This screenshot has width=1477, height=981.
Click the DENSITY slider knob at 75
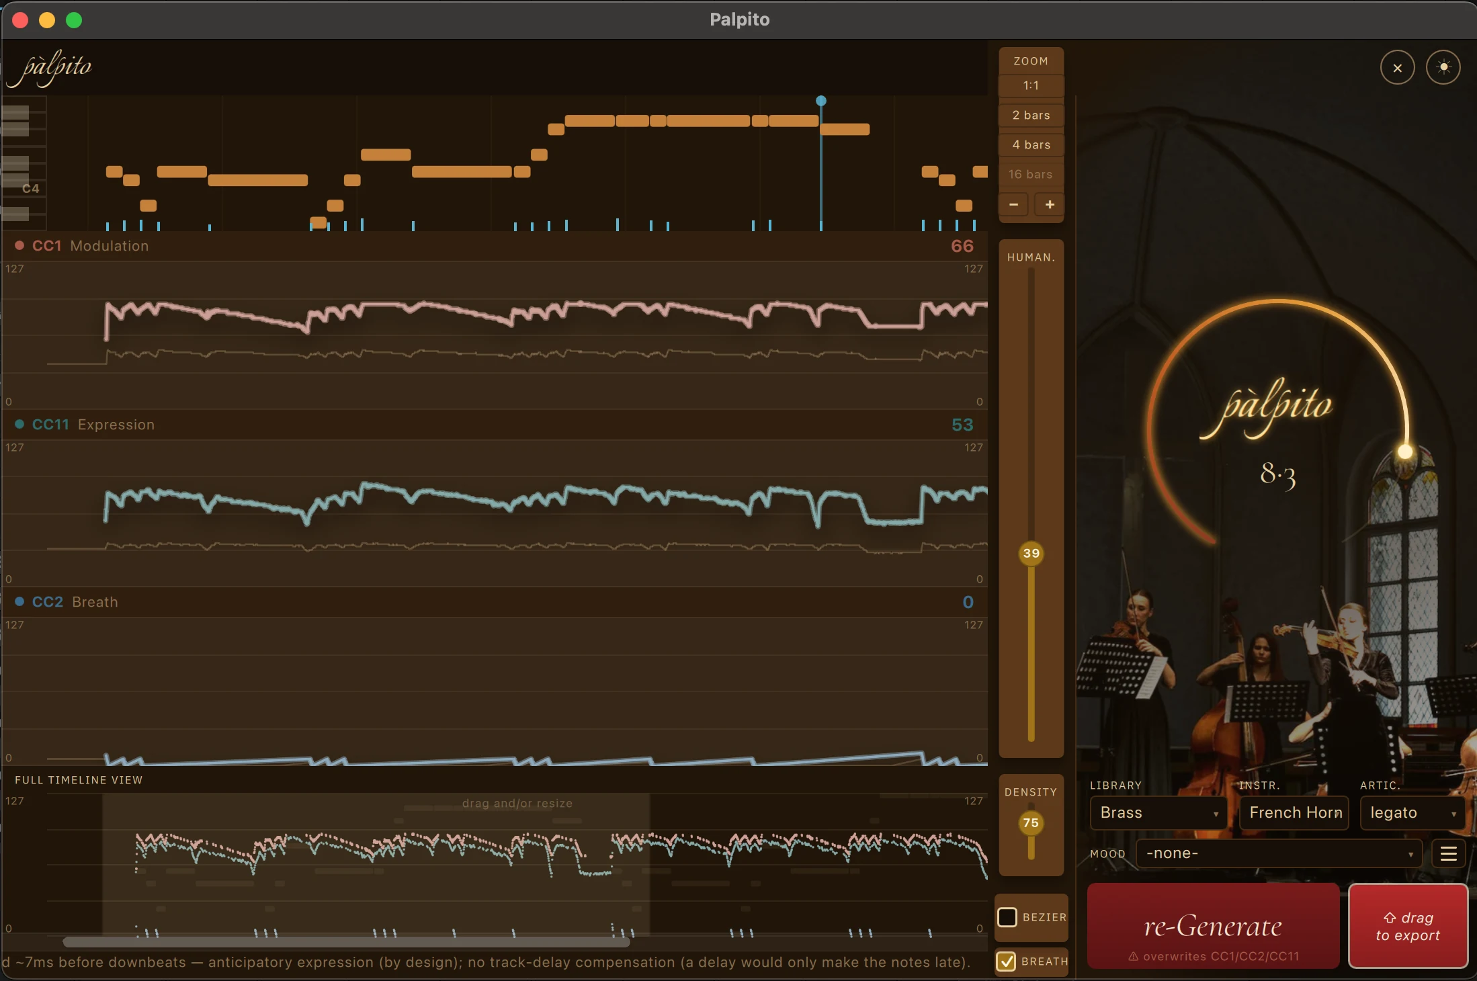pos(1031,822)
